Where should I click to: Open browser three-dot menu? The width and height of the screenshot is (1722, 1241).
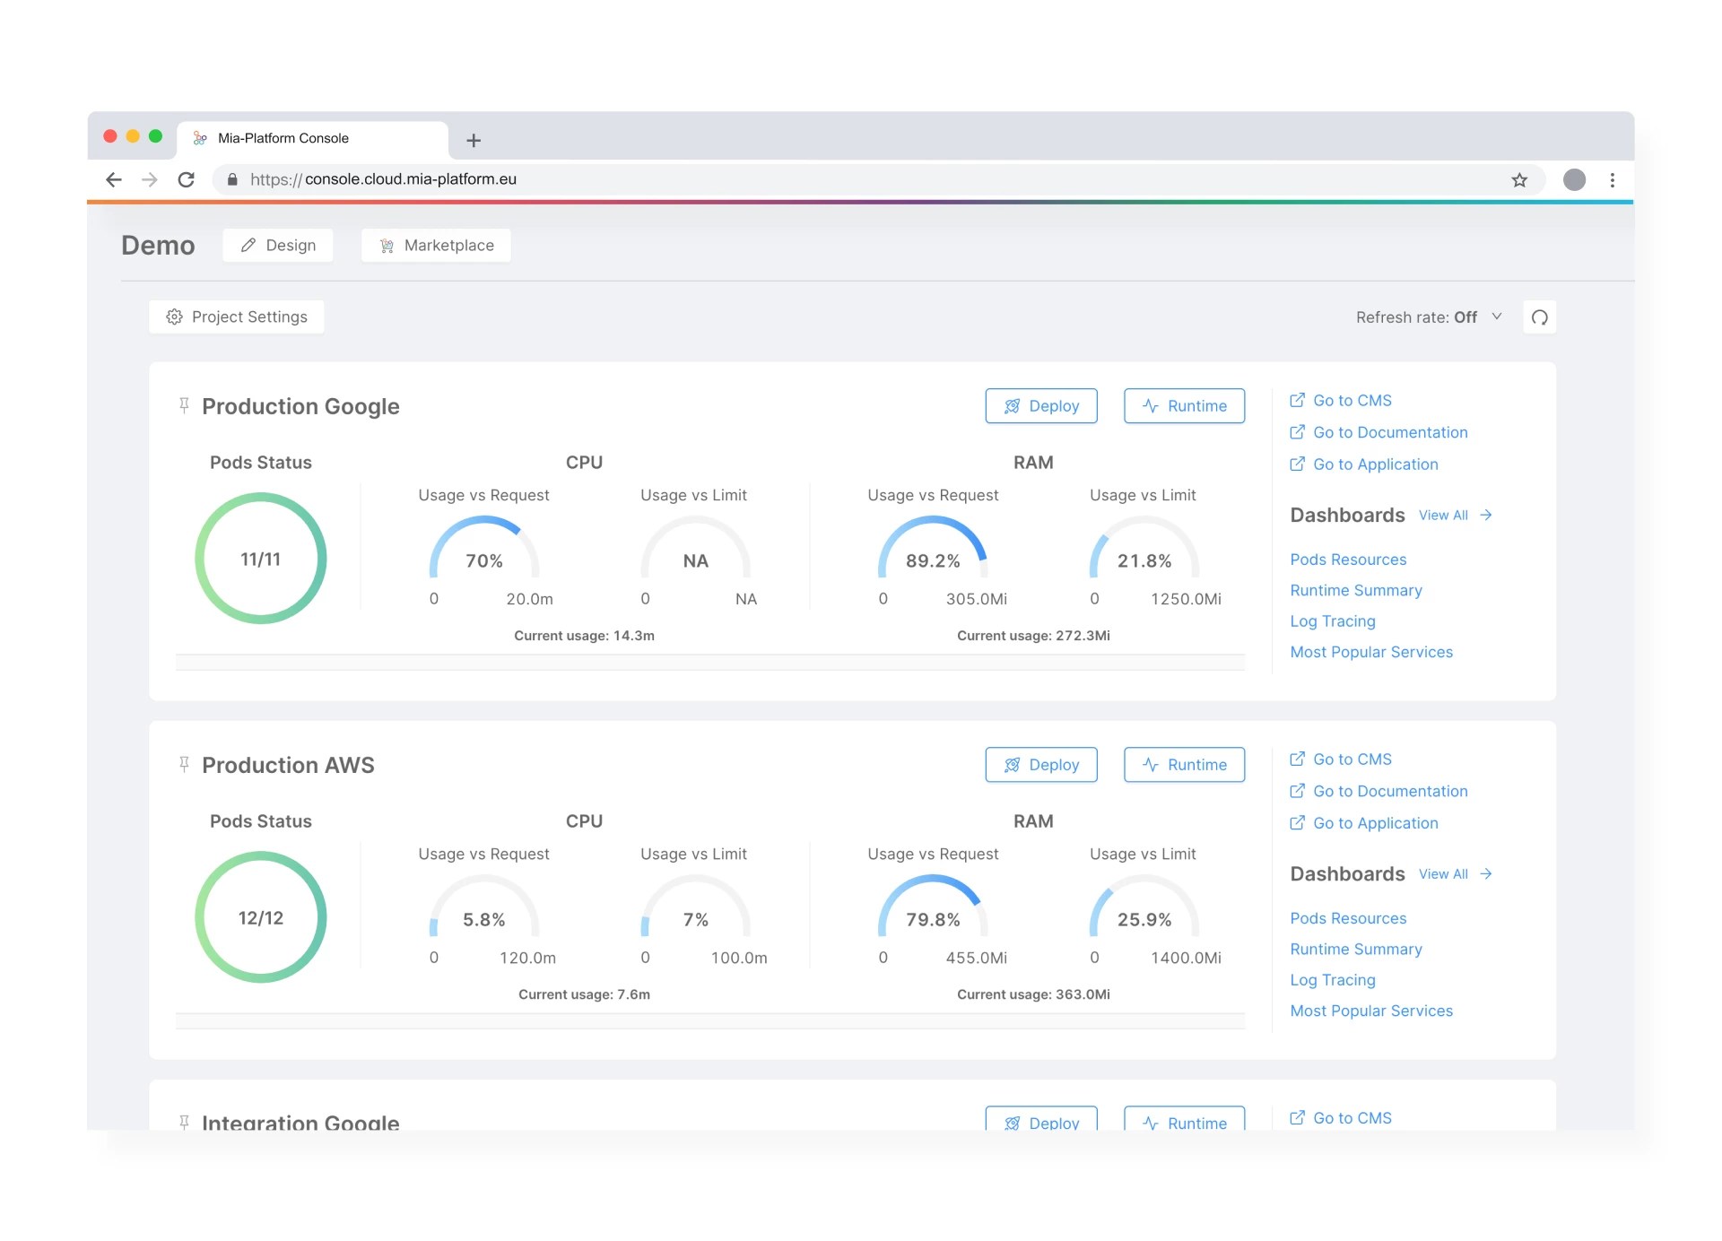tap(1613, 180)
